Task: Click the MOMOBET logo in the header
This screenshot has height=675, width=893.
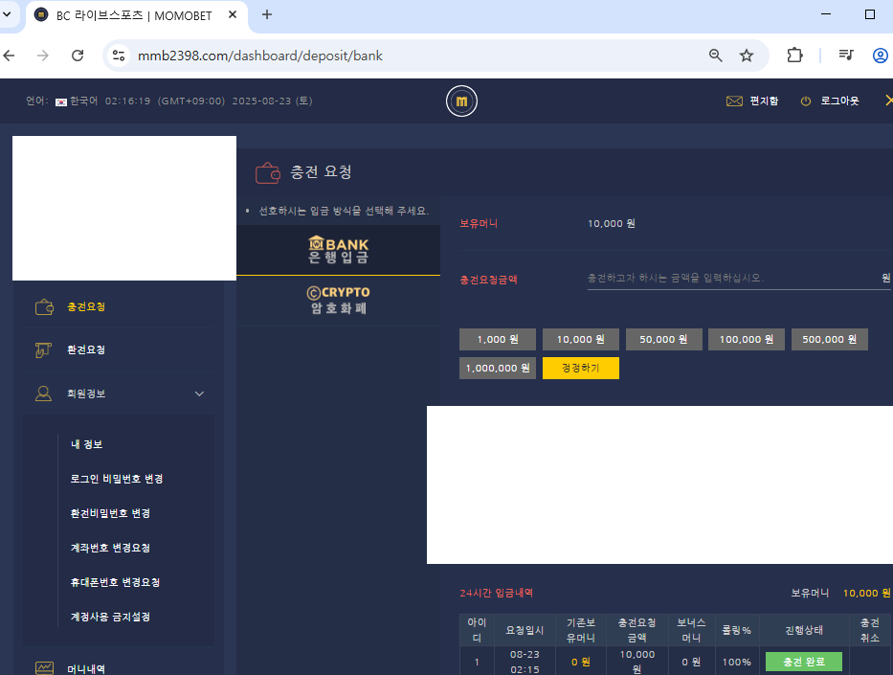Action: pos(461,101)
